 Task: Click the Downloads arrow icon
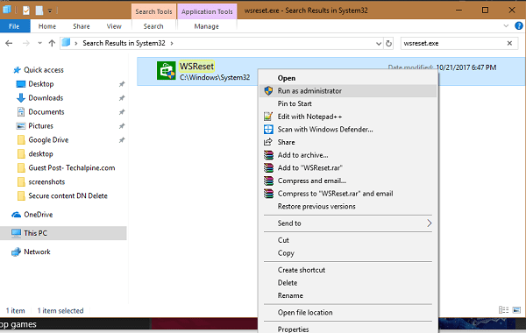(21, 98)
